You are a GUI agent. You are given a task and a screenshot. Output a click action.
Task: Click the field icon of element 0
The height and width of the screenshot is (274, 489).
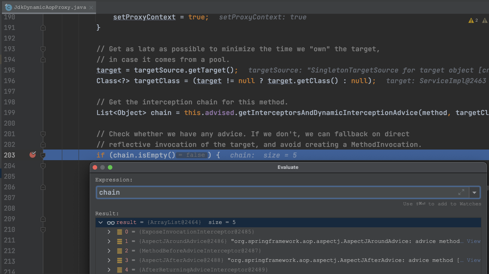click(119, 232)
